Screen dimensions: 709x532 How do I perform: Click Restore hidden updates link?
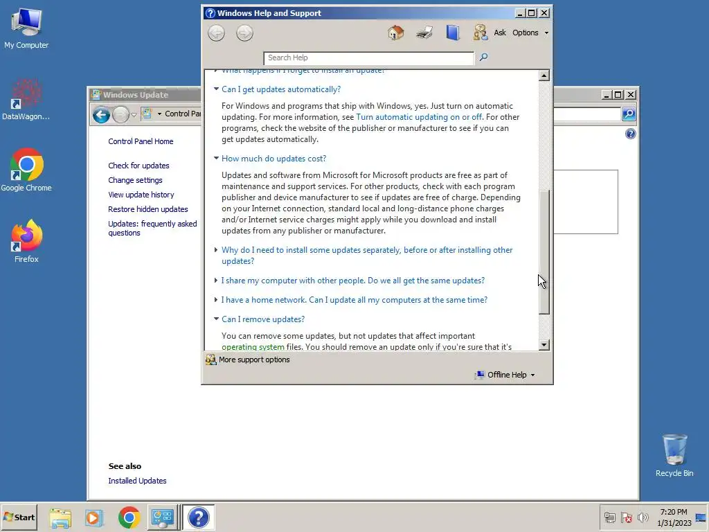tap(148, 209)
